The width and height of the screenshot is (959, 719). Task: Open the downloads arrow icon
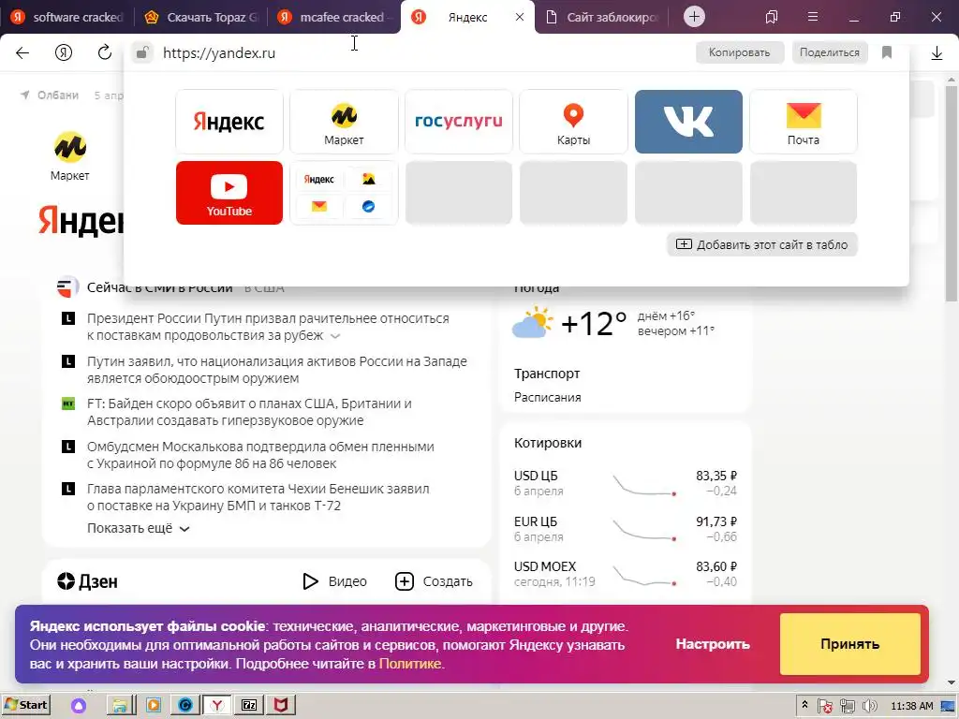click(x=937, y=53)
